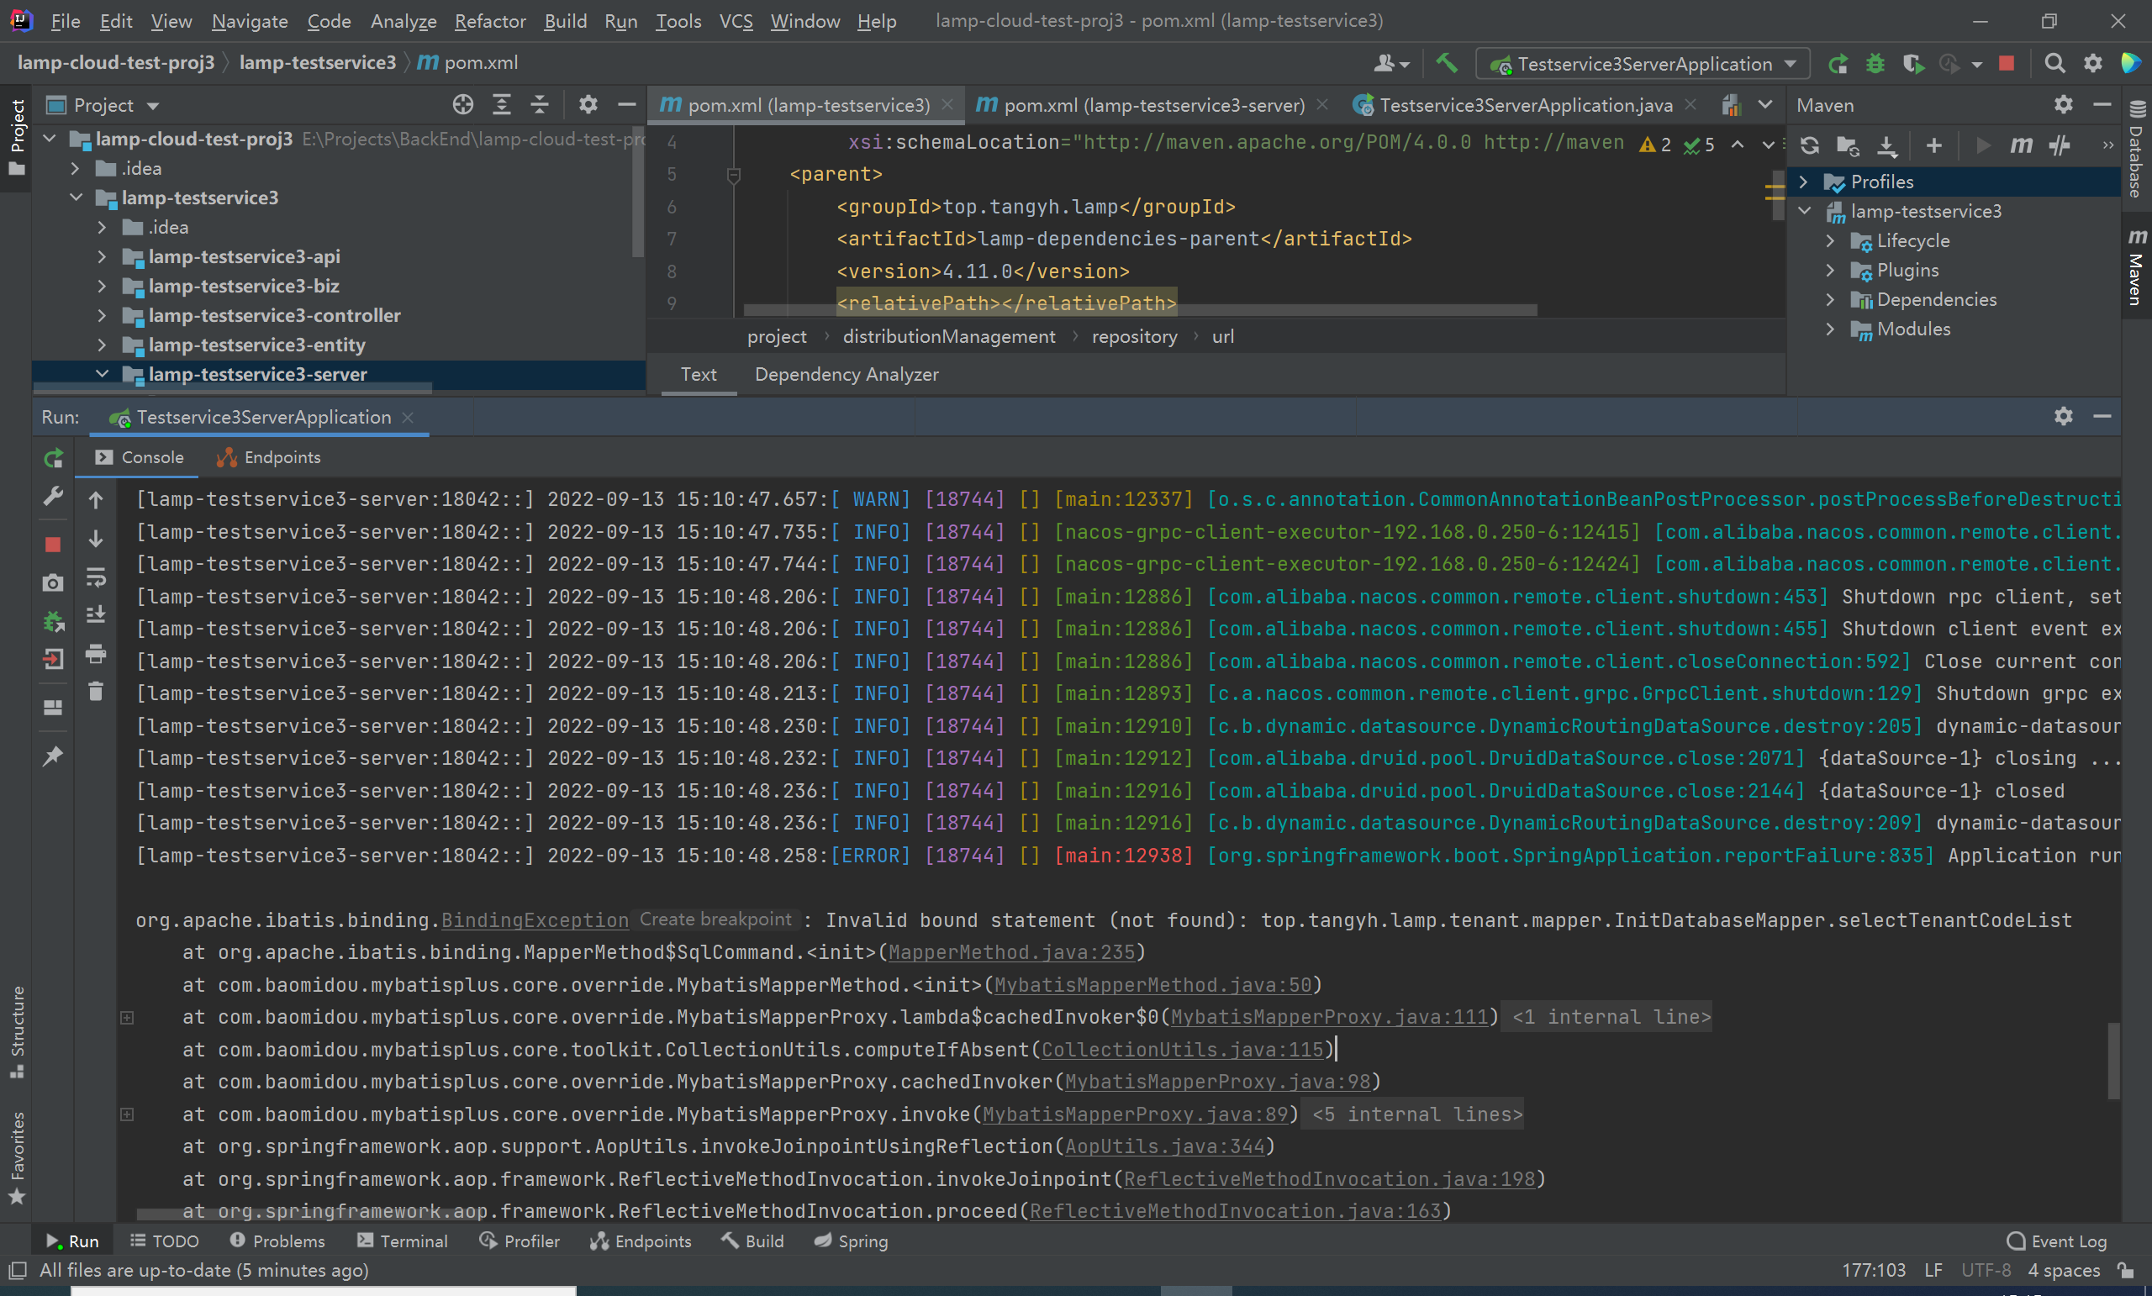
Task: Click the Expand All icon in the Project panel
Action: 501,105
